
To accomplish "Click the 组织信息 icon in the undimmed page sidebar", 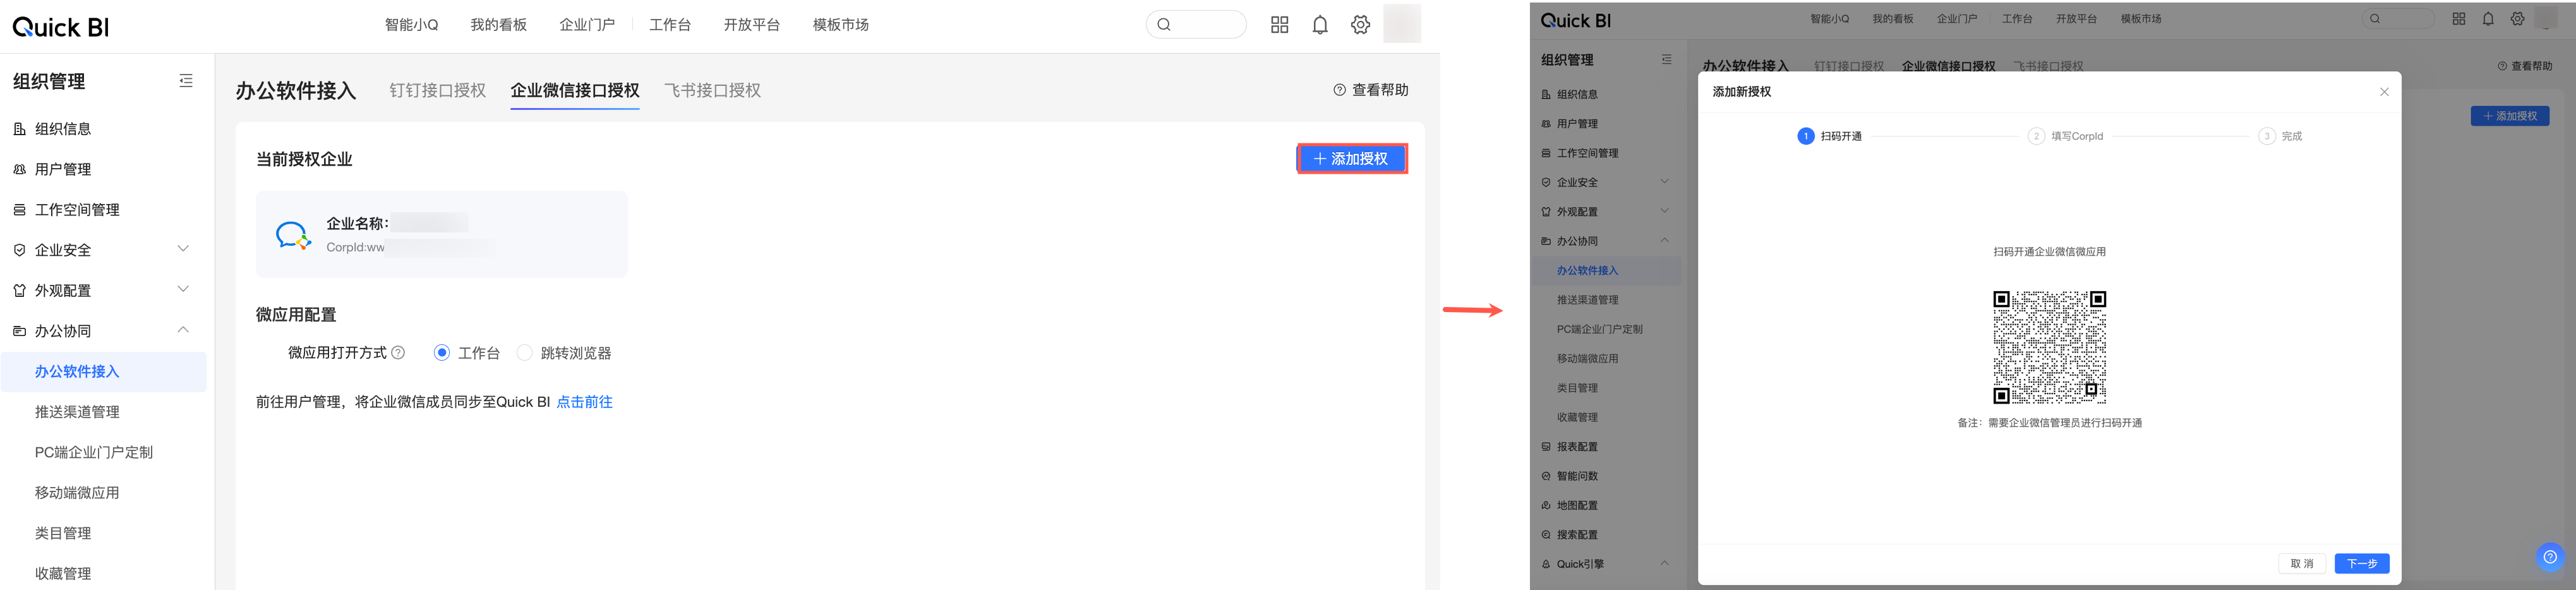I will (x=19, y=129).
